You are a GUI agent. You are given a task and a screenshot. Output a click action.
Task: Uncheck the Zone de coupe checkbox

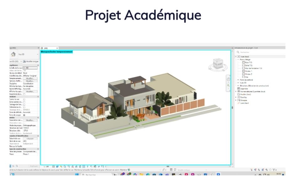tap(24, 115)
